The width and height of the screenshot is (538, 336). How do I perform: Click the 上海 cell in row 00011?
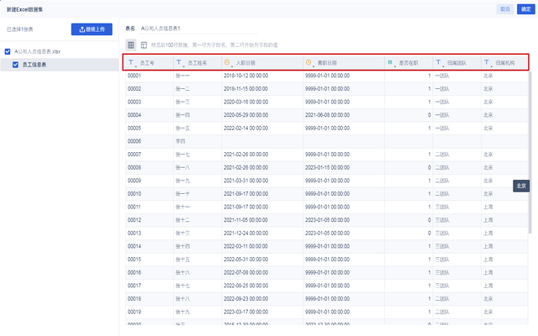(488, 207)
